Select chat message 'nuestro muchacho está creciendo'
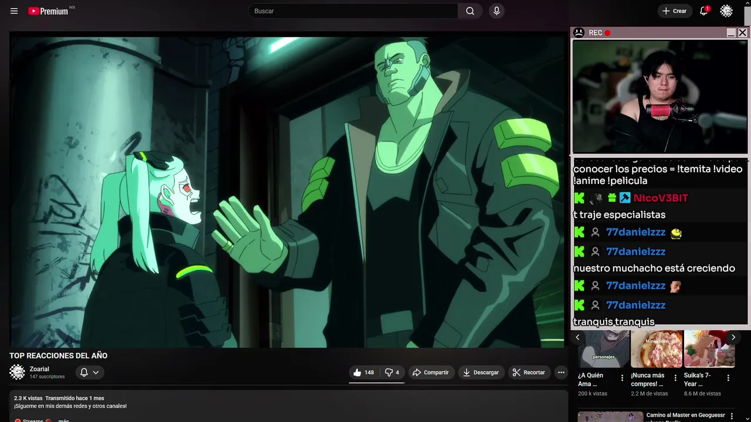This screenshot has height=422, width=751. click(x=654, y=268)
